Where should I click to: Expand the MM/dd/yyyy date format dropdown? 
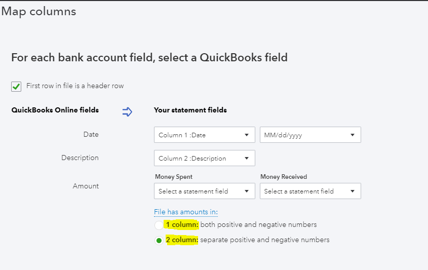pyautogui.click(x=310, y=135)
